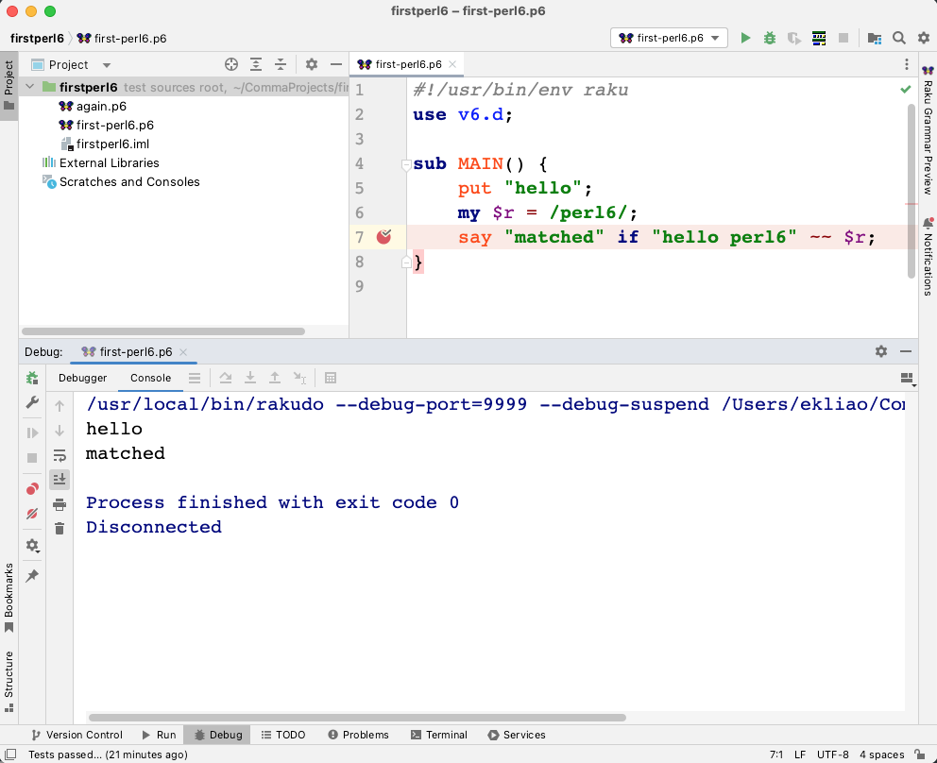
Task: Change file encoding UTF-8 in status bar
Action: pyautogui.click(x=832, y=755)
